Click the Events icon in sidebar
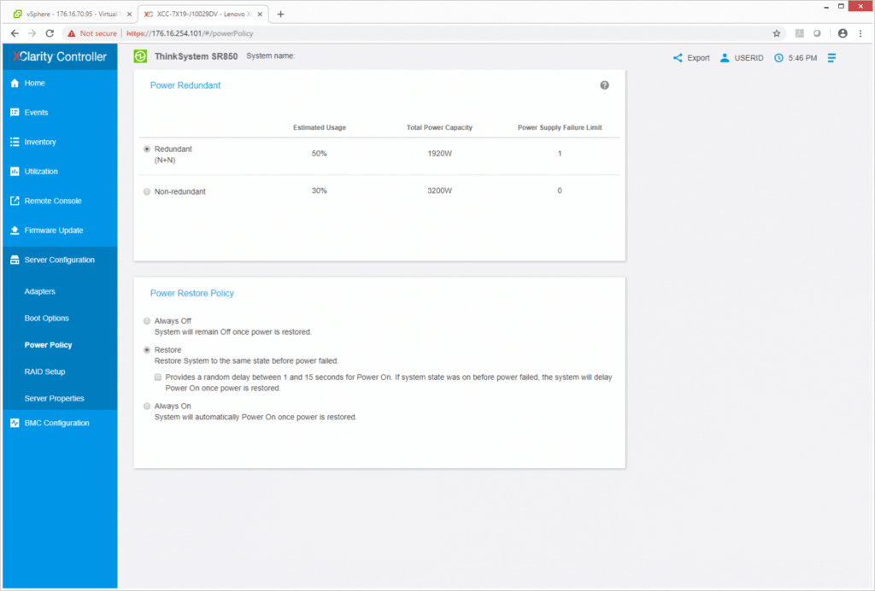The width and height of the screenshot is (875, 591). tap(15, 113)
